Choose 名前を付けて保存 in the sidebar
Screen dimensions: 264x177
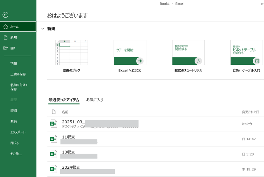coord(19,87)
